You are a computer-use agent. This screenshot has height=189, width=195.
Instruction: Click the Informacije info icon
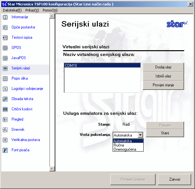click(5, 17)
